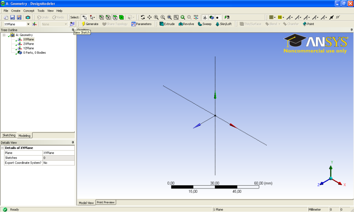The height and width of the screenshot is (212, 354).
Task: Click the Magnifier window icon
Action: pos(176,17)
